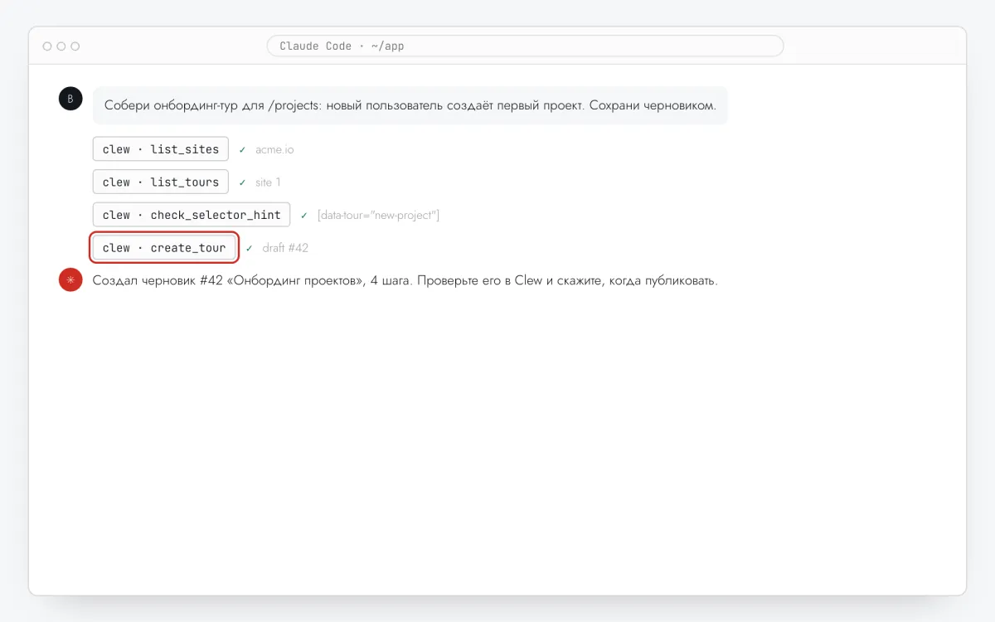Click the red Claude asterisk avatar
Screen dimensions: 995x622
pyautogui.click(x=70, y=280)
